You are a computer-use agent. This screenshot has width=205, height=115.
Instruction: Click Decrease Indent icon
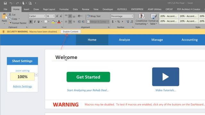point(79,22)
